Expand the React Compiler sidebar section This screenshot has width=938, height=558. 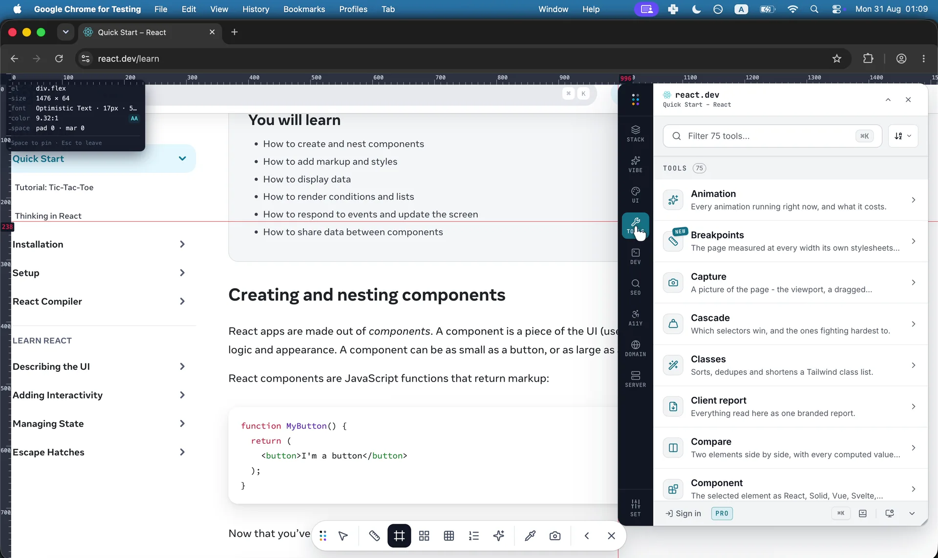[x=182, y=301]
